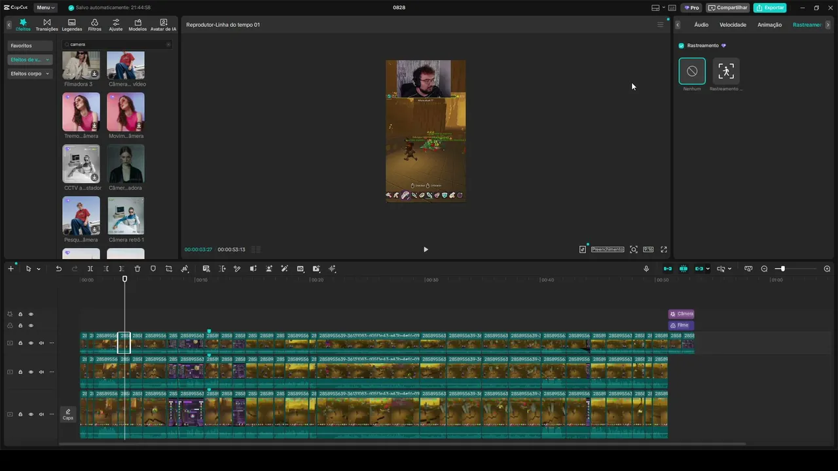This screenshot has width=838, height=471.
Task: Go to the Ajuste panel
Action: pos(116,25)
